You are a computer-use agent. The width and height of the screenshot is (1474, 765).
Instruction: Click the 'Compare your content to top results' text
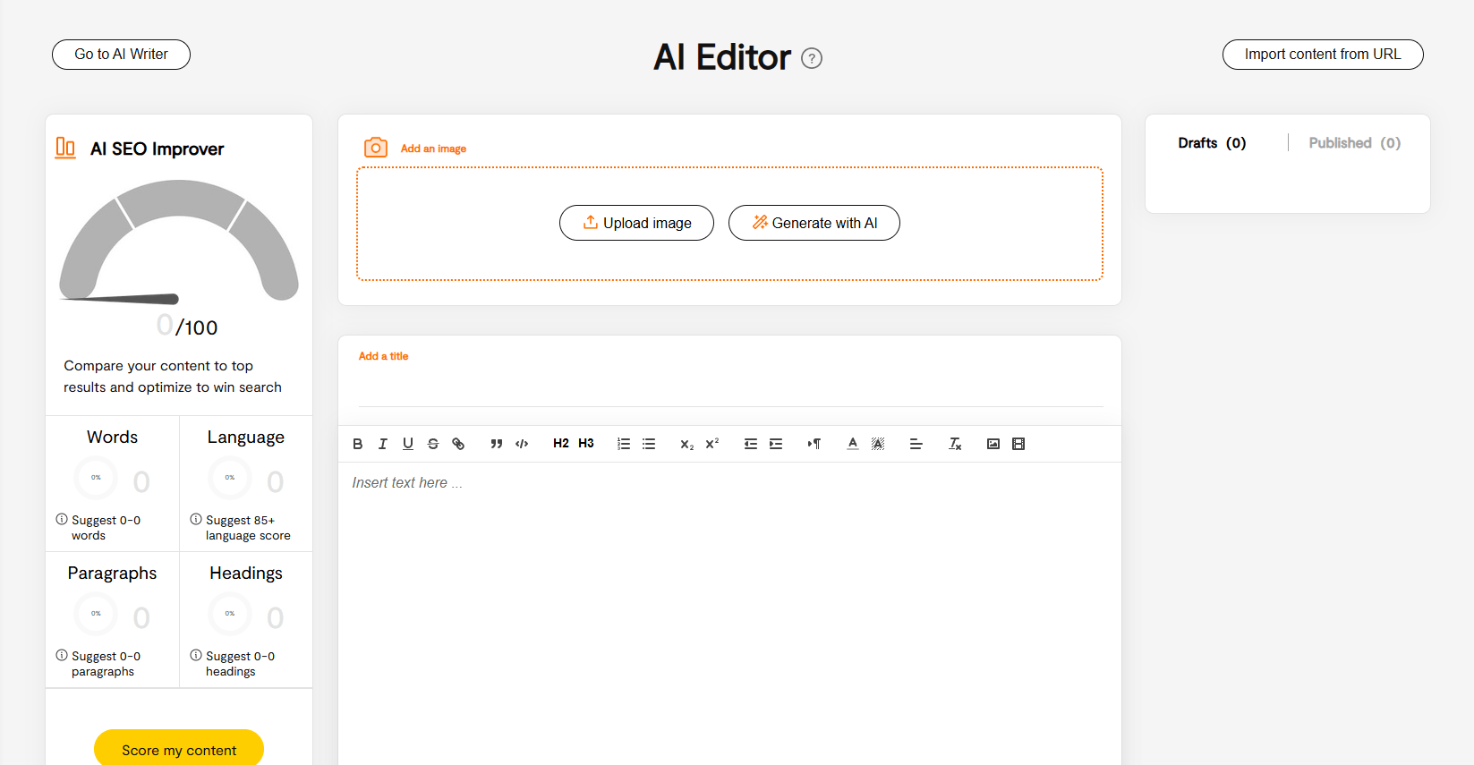[173, 377]
